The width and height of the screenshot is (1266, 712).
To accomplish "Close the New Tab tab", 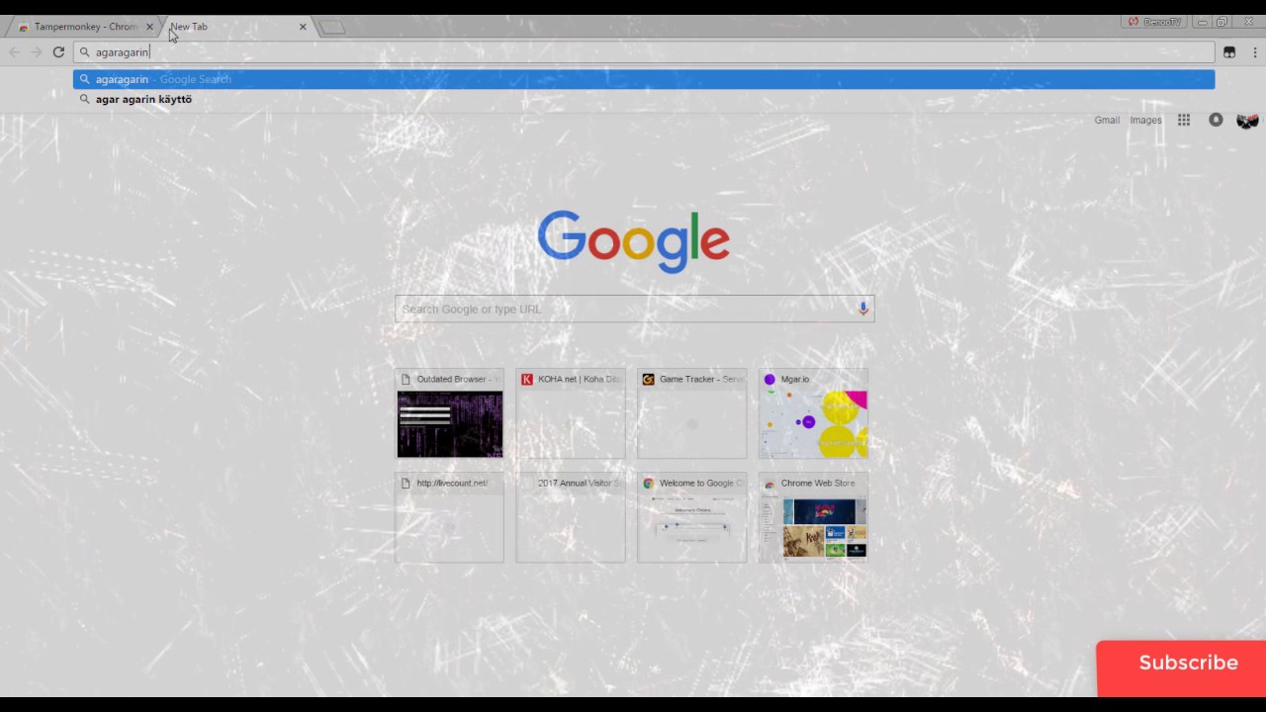I will (x=303, y=27).
